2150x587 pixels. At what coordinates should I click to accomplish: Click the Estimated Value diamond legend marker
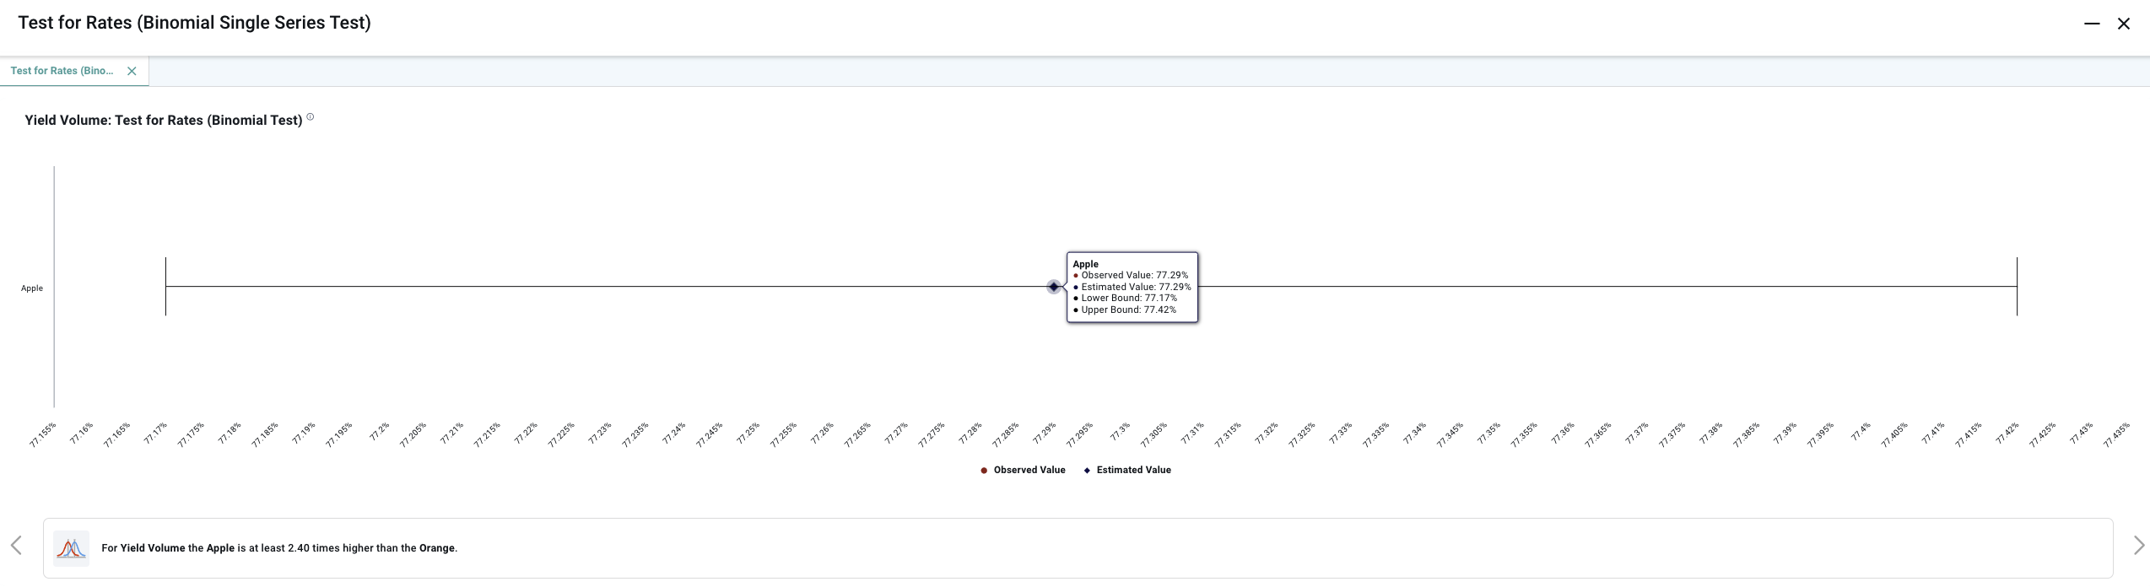coord(1087,471)
